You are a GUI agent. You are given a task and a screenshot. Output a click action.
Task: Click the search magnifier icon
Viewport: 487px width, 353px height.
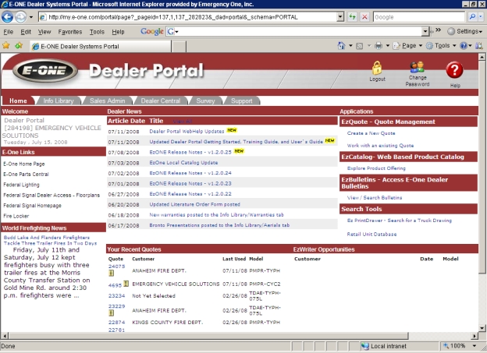click(x=472, y=16)
